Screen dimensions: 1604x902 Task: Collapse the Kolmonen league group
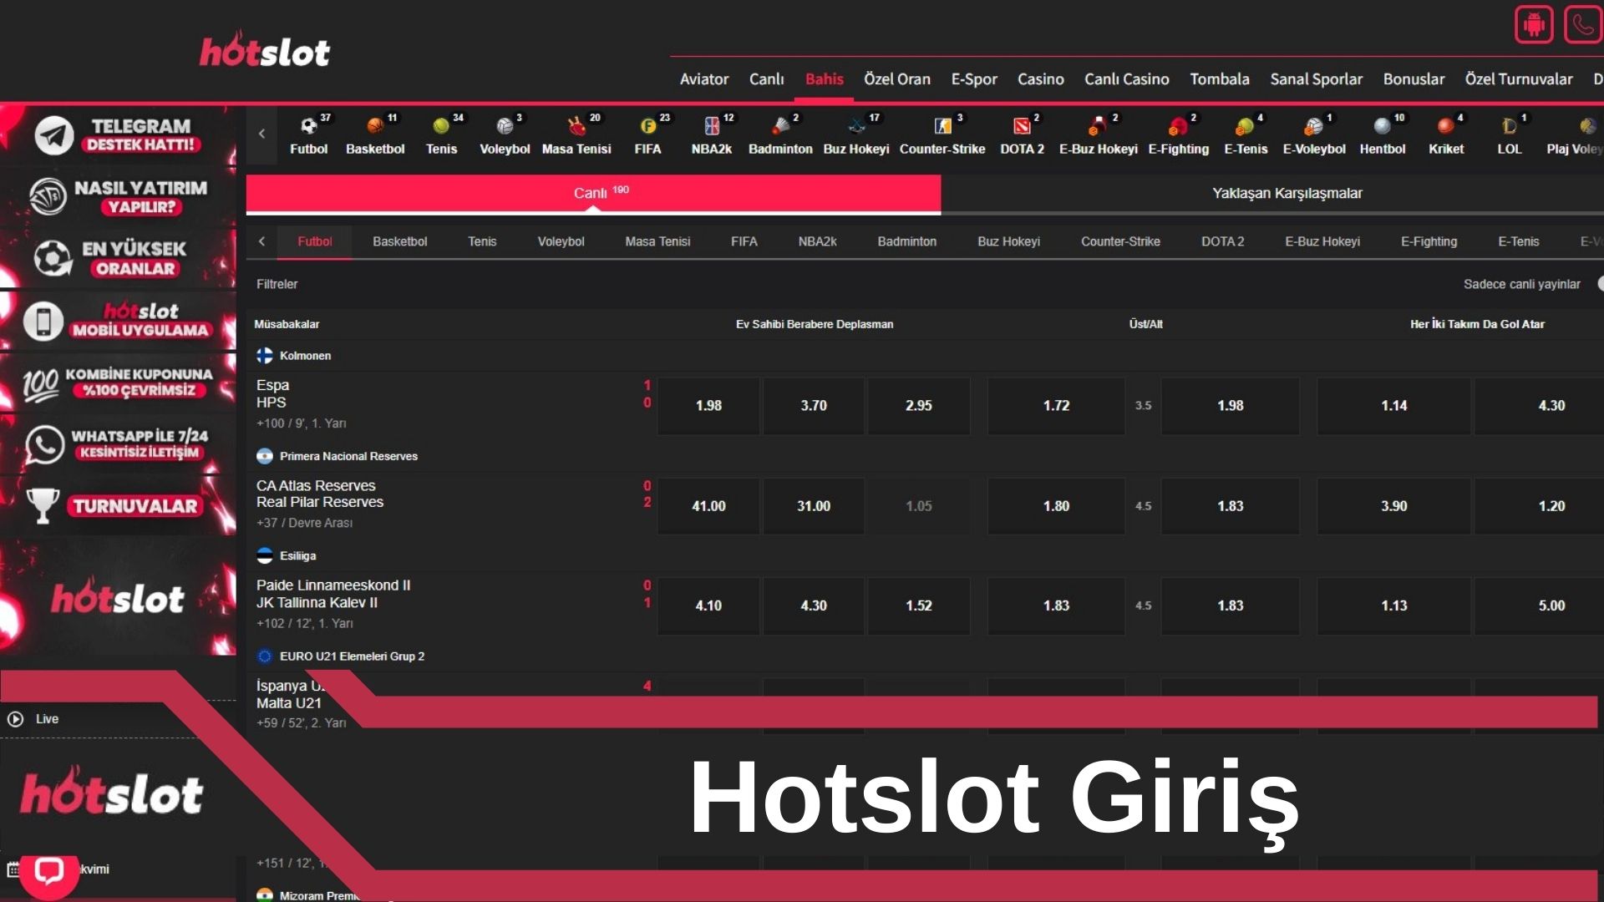pos(293,356)
